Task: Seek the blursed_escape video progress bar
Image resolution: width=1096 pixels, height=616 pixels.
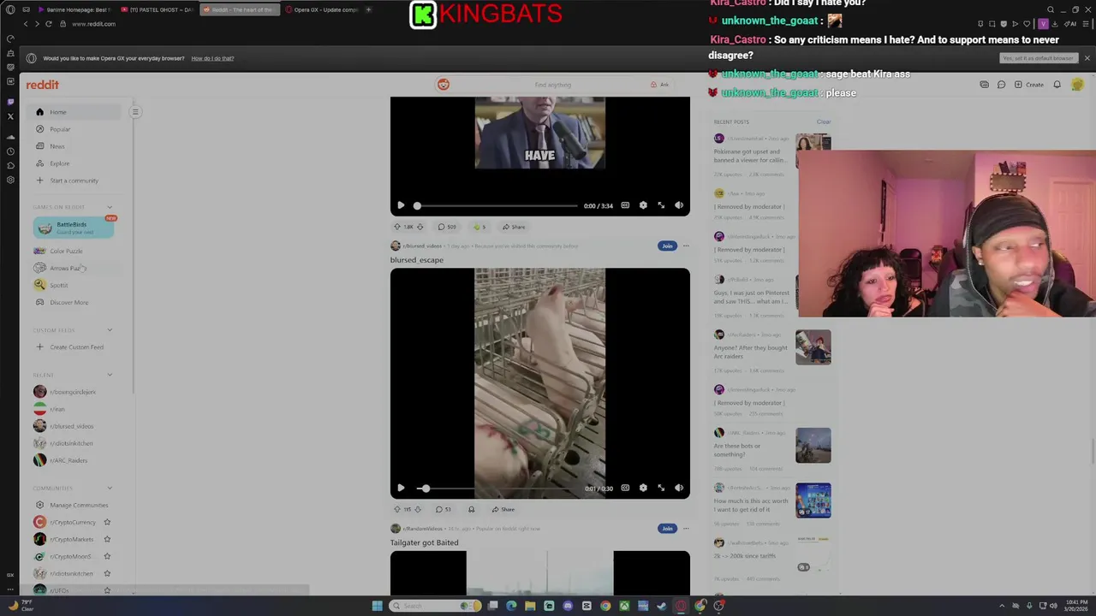Action: tap(501, 488)
